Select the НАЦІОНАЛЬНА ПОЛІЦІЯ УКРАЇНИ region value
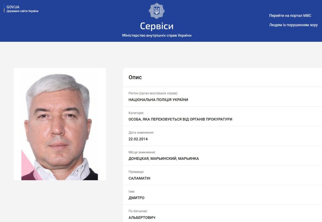This screenshot has height=222, width=322. [158, 100]
